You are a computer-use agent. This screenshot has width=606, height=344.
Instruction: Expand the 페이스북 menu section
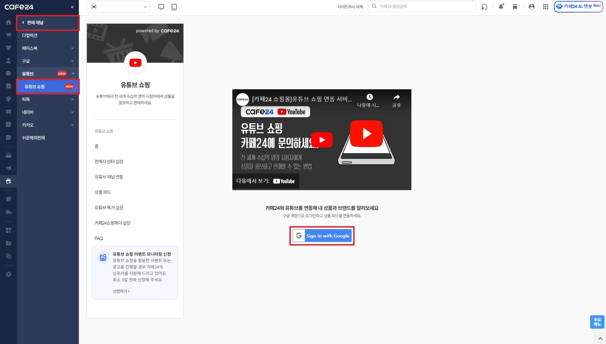[x=48, y=48]
